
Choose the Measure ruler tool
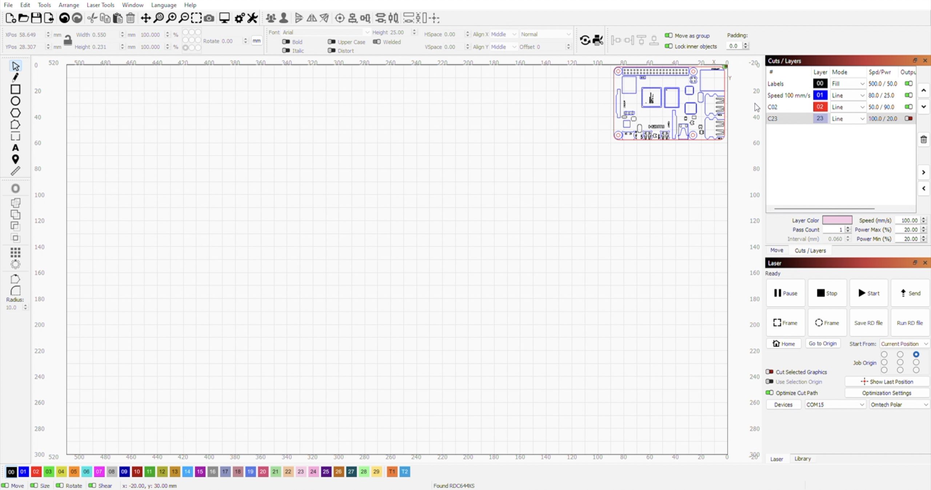pyautogui.click(x=15, y=171)
